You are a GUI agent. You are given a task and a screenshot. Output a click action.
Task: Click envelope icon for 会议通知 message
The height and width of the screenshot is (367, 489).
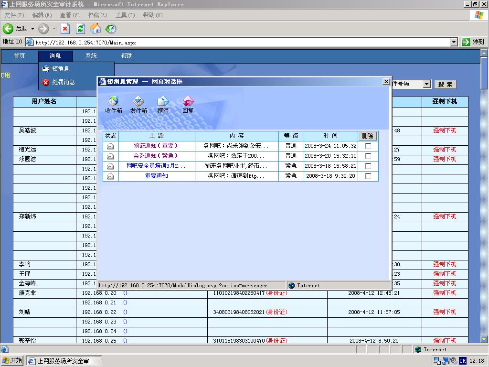tap(110, 156)
